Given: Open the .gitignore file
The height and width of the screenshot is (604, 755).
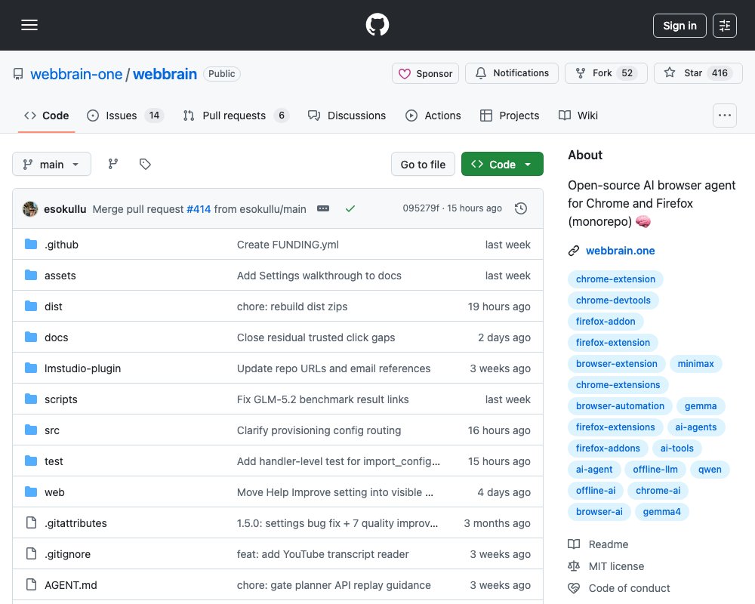Looking at the screenshot, I should click(x=67, y=554).
